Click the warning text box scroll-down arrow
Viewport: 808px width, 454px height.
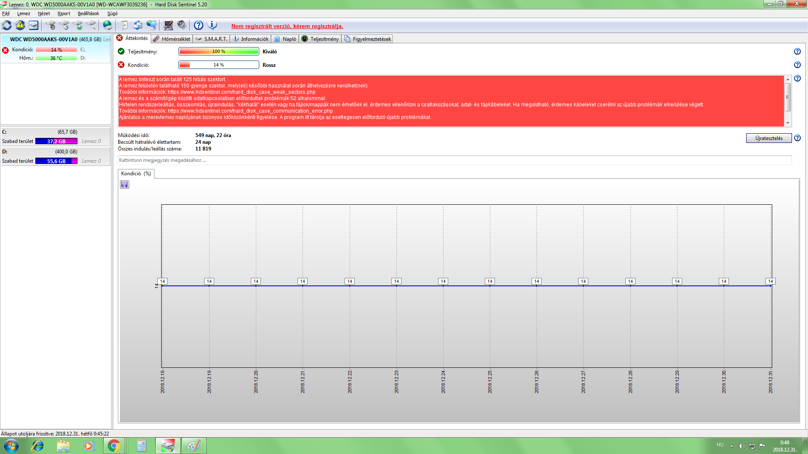tap(788, 123)
